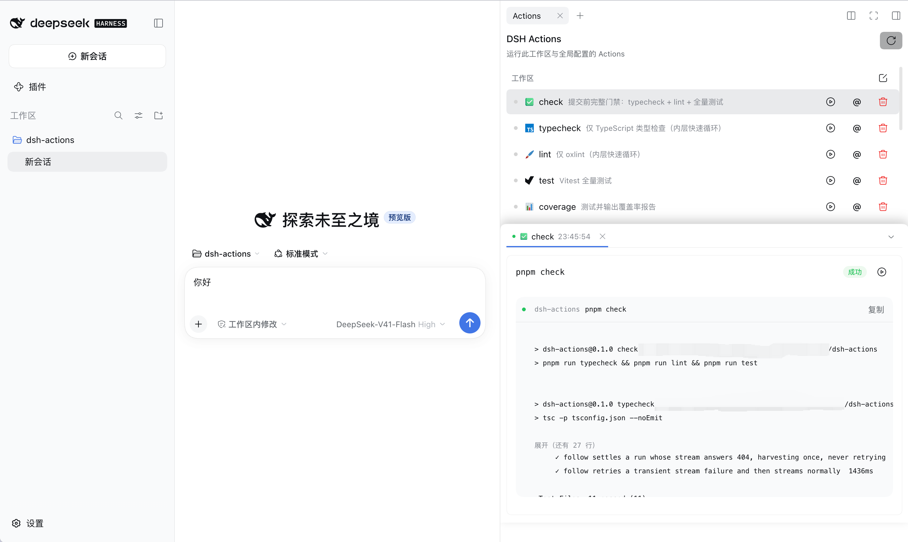Viewport: 908px width, 542px height.
Task: Add a new workspace folder icon
Action: click(x=159, y=116)
